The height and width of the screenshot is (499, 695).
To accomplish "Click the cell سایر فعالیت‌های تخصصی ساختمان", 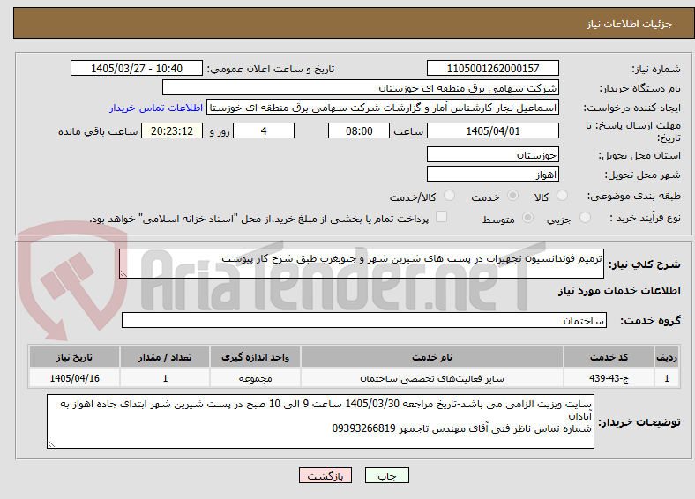I will [x=432, y=378].
